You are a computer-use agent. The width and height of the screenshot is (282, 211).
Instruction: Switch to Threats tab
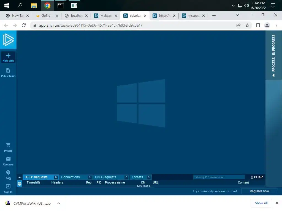(x=141, y=177)
